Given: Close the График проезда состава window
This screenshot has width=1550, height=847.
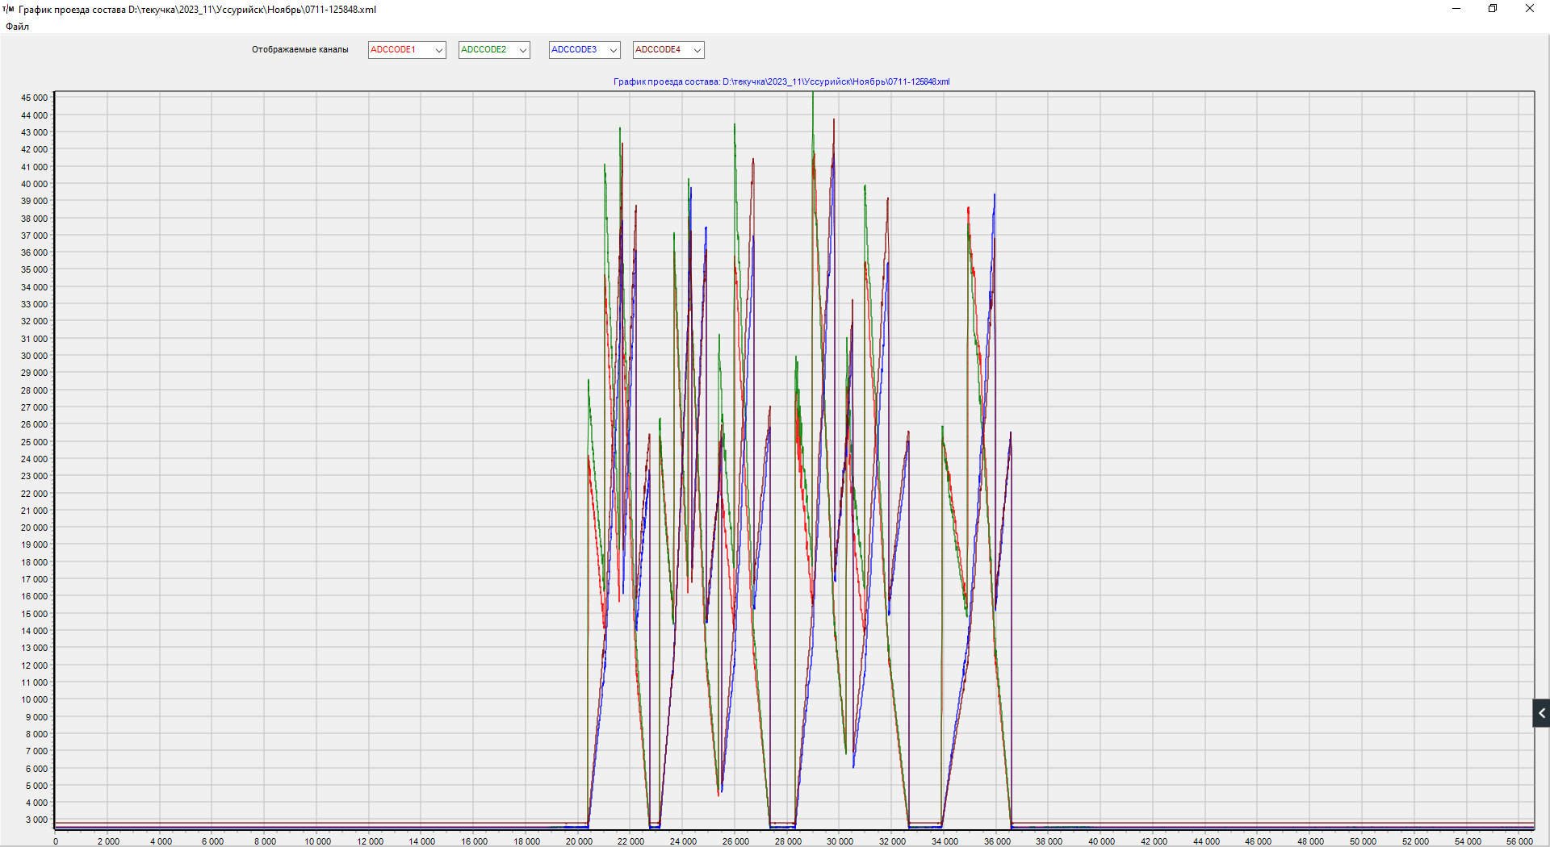Looking at the screenshot, I should 1529,9.
